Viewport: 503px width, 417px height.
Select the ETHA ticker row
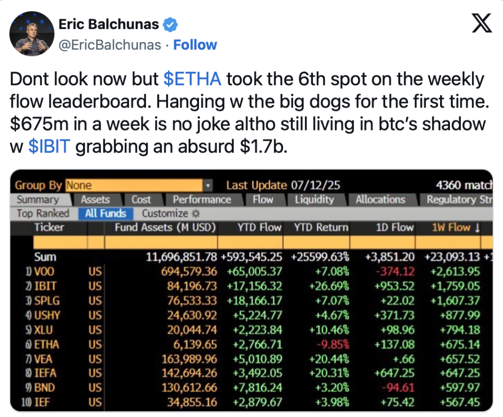tap(252, 344)
